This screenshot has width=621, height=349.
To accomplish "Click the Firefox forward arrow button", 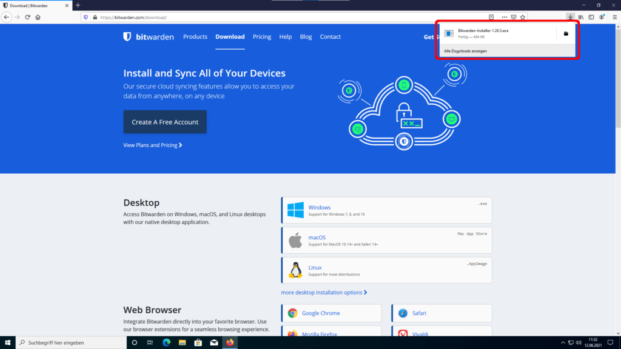I will pyautogui.click(x=17, y=17).
